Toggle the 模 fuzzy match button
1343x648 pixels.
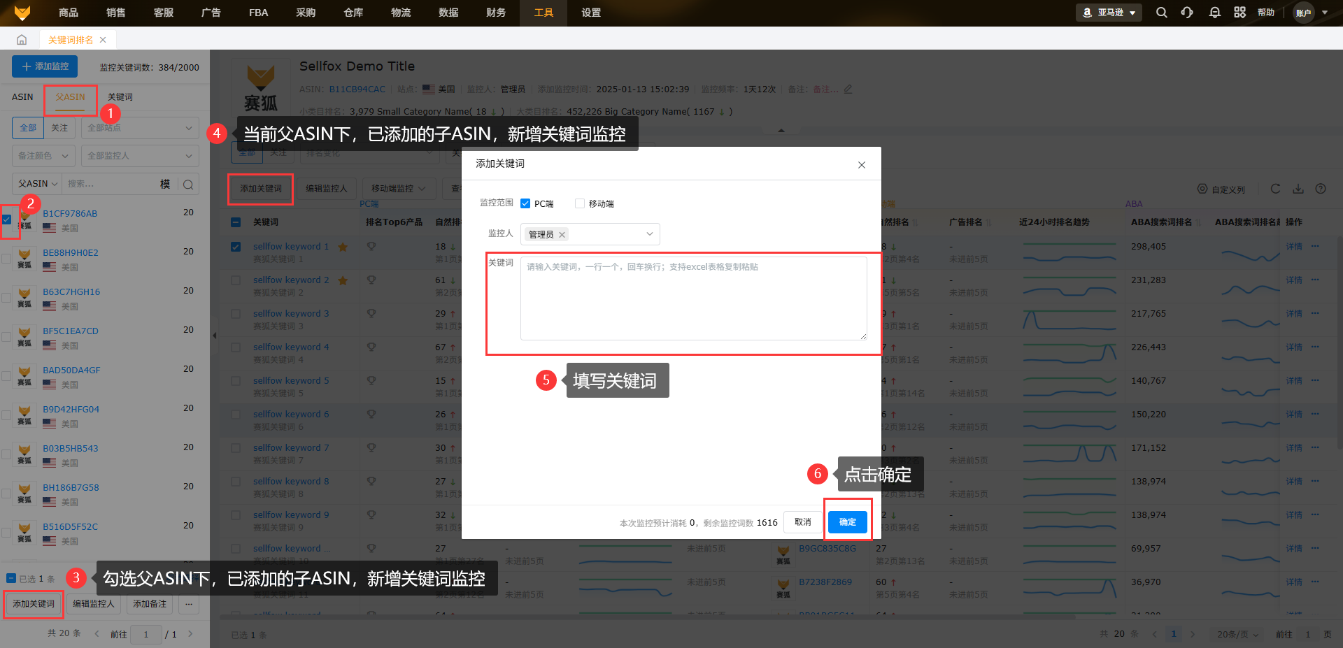click(x=165, y=184)
